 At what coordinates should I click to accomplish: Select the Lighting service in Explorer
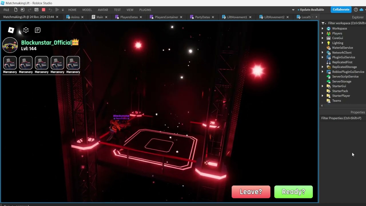(337, 43)
